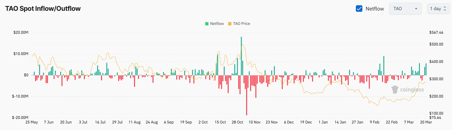Screen dimensions: 452x130
Task: Click the $500.00 price axis label
Action: click(436, 44)
